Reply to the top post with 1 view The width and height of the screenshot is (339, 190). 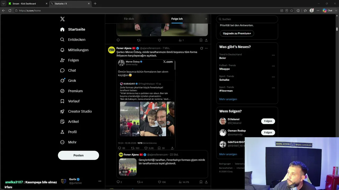click(x=118, y=40)
